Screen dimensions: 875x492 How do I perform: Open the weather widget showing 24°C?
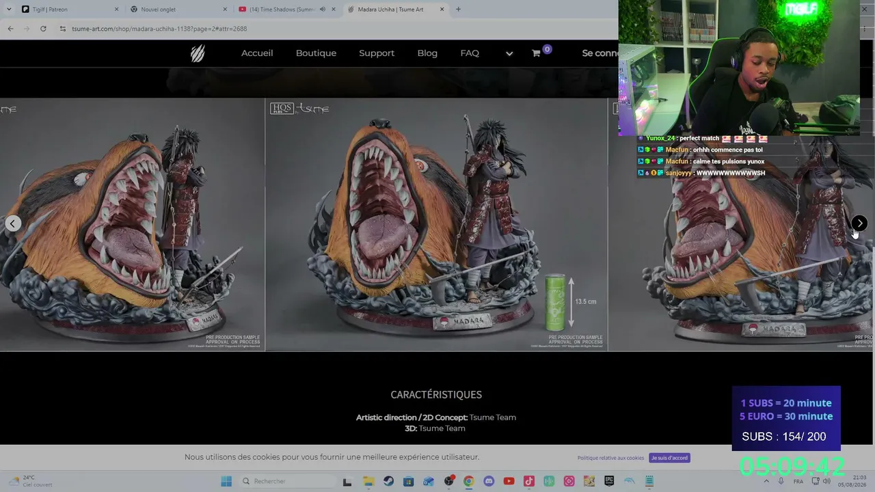[x=31, y=481]
